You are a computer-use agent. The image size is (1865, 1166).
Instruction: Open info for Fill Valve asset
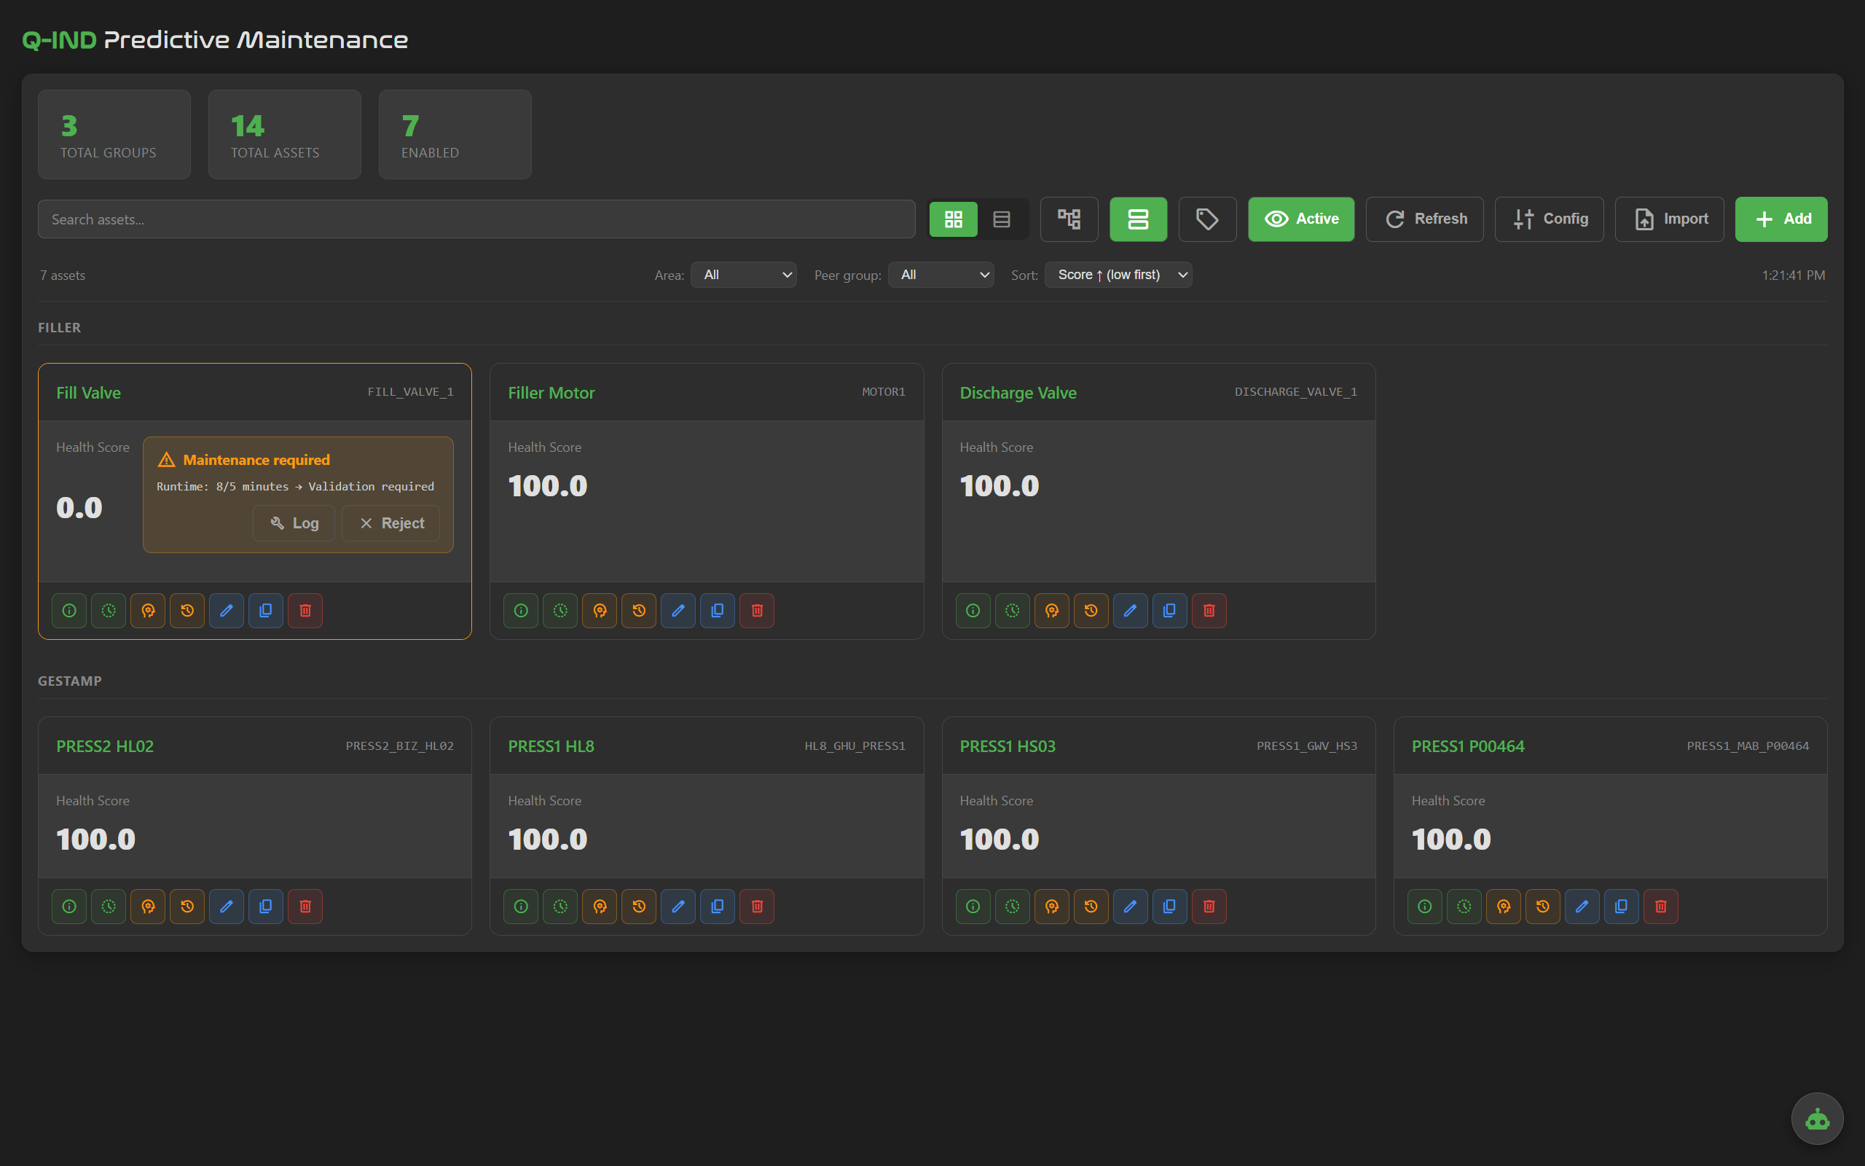[69, 611]
